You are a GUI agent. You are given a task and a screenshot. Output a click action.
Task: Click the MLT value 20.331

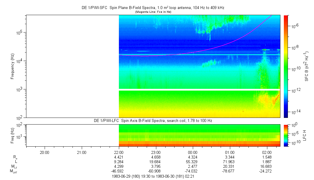pos(229,166)
